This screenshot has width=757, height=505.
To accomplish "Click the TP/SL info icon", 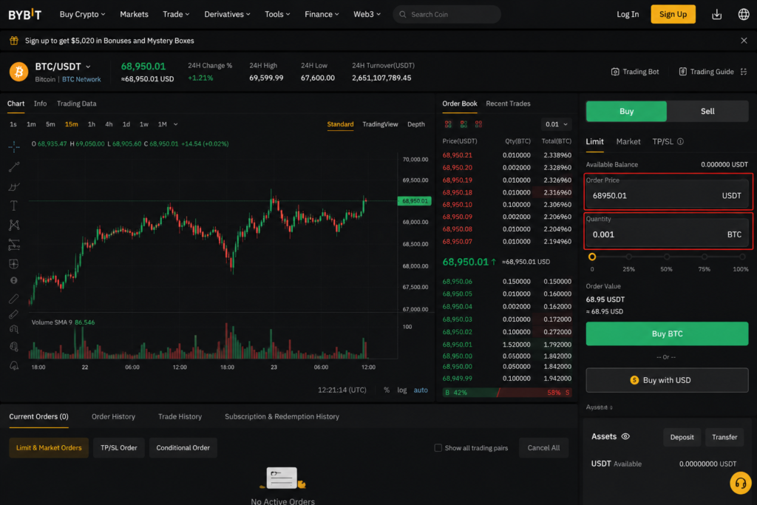I will (680, 141).
